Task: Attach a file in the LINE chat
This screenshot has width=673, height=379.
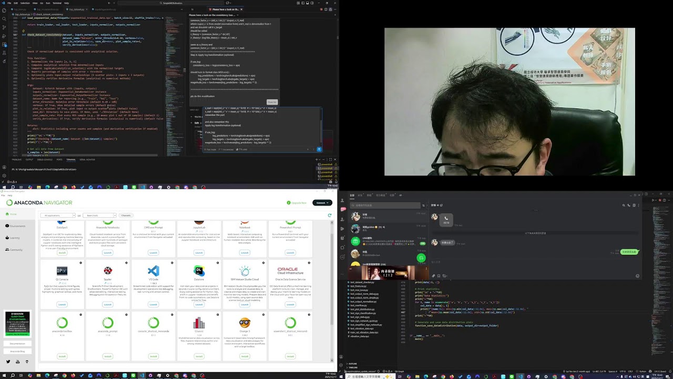Action: coord(434,276)
